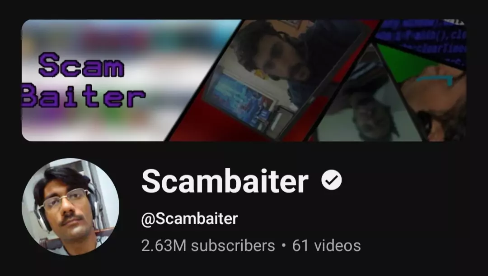The width and height of the screenshot is (488, 276).
Task: Click the computer monitor in first banner panel
Action: (x=239, y=99)
